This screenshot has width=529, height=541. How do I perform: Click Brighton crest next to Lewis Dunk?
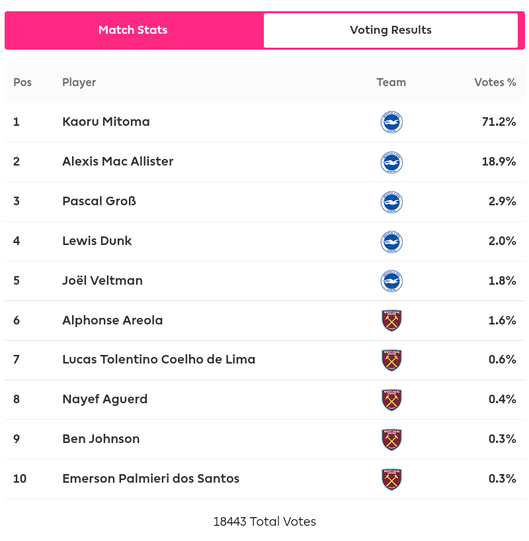(391, 242)
